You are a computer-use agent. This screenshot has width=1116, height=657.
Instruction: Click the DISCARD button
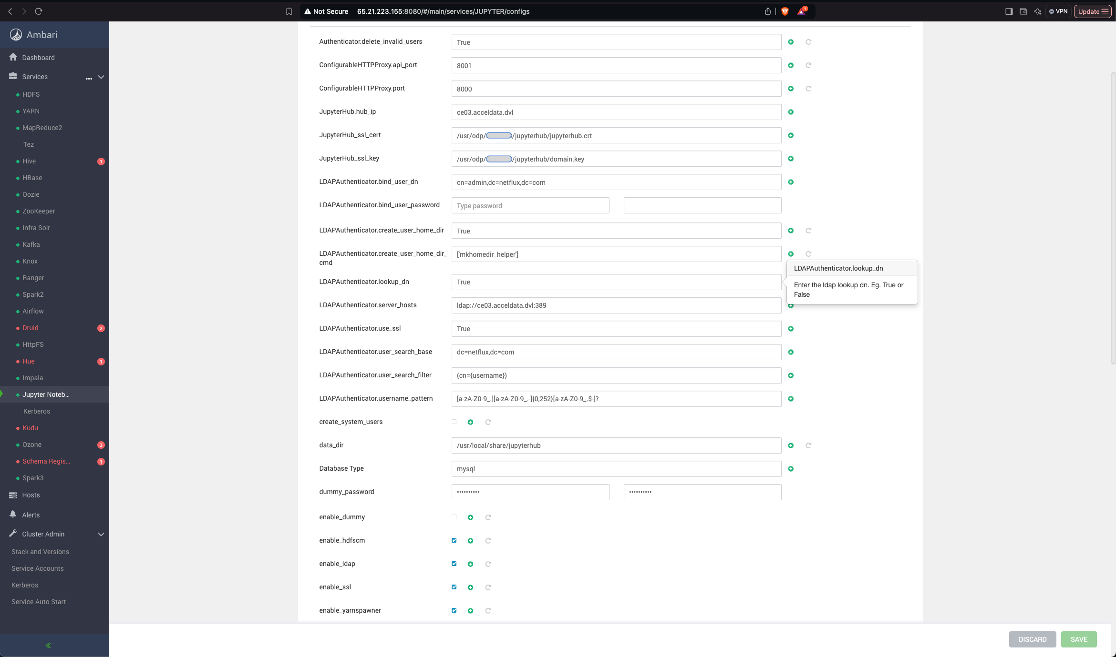(x=1033, y=639)
